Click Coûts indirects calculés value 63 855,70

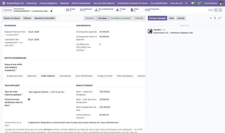pos(104,115)
